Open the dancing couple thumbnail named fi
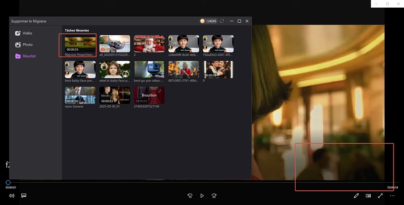Image resolution: width=404 pixels, height=205 pixels. point(218,69)
